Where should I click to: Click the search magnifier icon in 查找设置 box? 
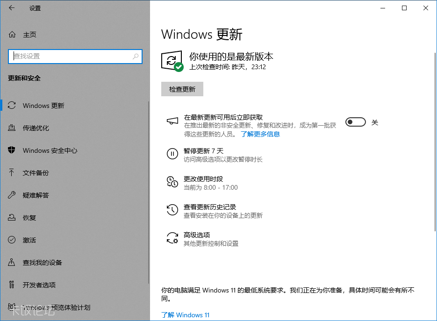pyautogui.click(x=136, y=57)
